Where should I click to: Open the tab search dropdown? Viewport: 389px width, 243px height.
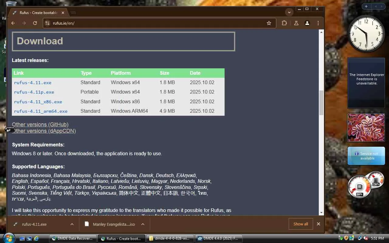pos(289,12)
